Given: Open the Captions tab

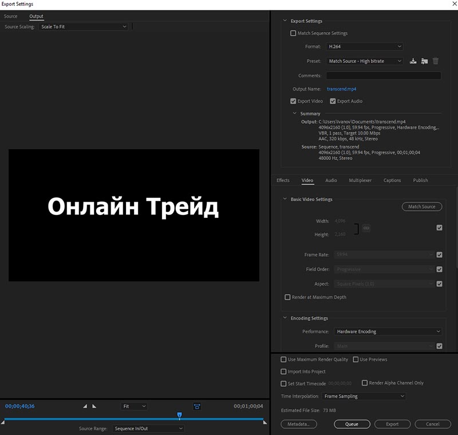Looking at the screenshot, I should [x=392, y=180].
